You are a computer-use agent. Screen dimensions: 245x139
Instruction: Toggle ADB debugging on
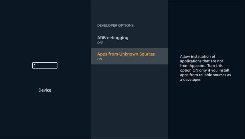tap(129, 40)
